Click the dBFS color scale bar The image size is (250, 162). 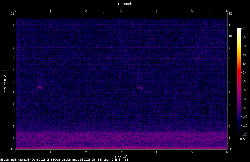[239, 81]
